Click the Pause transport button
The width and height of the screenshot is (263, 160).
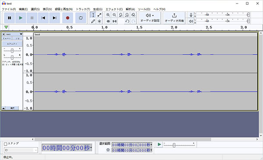[x=9, y=18]
